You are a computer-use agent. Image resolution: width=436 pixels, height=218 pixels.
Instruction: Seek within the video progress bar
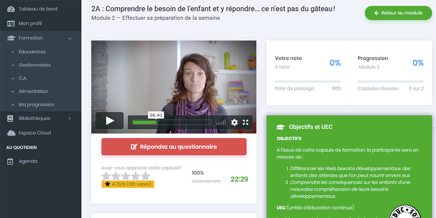[x=171, y=123]
